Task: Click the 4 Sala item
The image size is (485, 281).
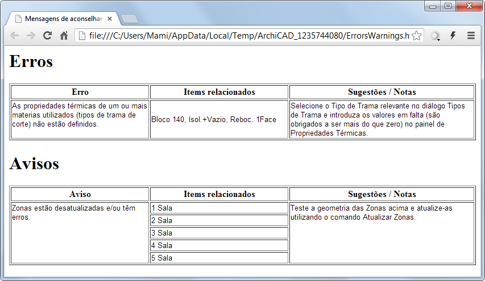Action: (219, 245)
